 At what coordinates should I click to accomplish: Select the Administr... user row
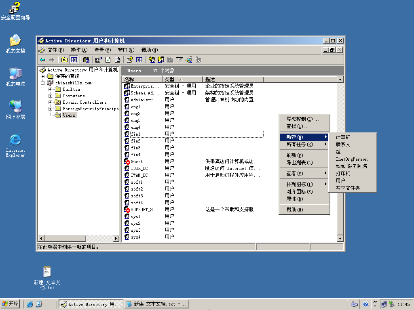[193, 100]
